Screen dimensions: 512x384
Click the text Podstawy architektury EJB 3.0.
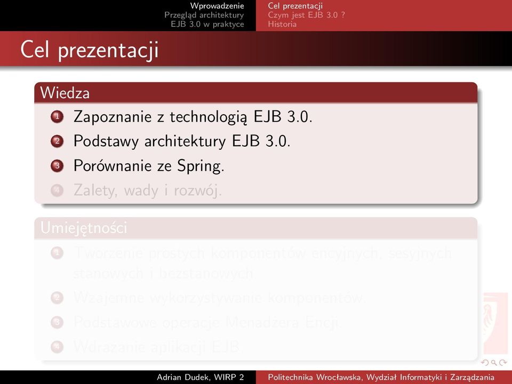coord(182,141)
